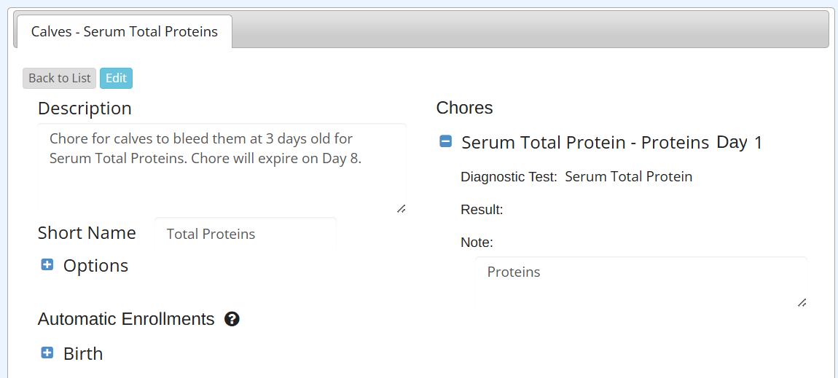The image size is (838, 378).
Task: Click the Automatic Enrollments heading
Action: click(x=126, y=319)
